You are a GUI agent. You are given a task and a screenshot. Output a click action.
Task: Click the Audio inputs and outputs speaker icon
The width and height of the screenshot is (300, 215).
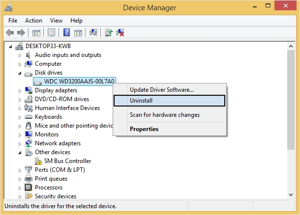[28, 55]
